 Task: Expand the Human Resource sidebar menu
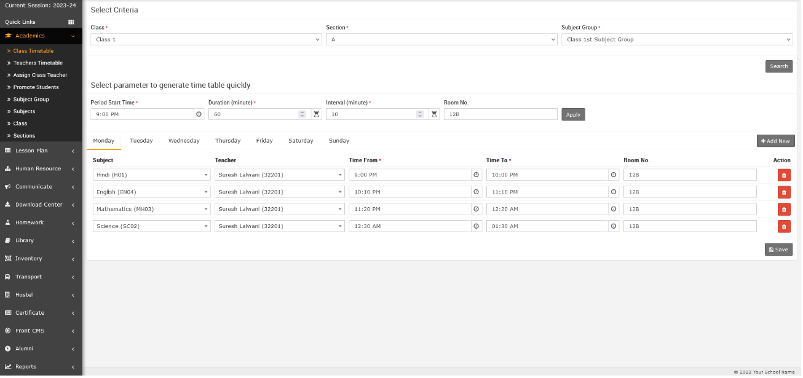click(x=41, y=168)
